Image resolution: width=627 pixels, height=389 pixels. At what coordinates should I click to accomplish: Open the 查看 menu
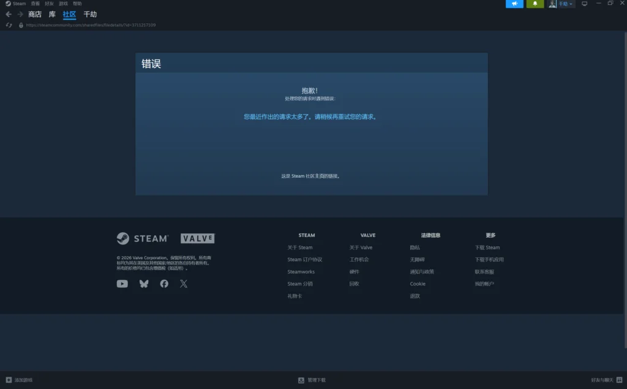click(35, 4)
